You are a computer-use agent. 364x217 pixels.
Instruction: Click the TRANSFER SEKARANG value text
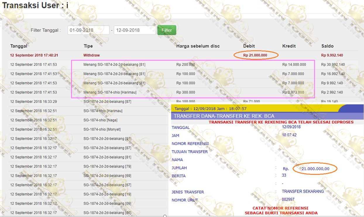pyautogui.click(x=303, y=191)
